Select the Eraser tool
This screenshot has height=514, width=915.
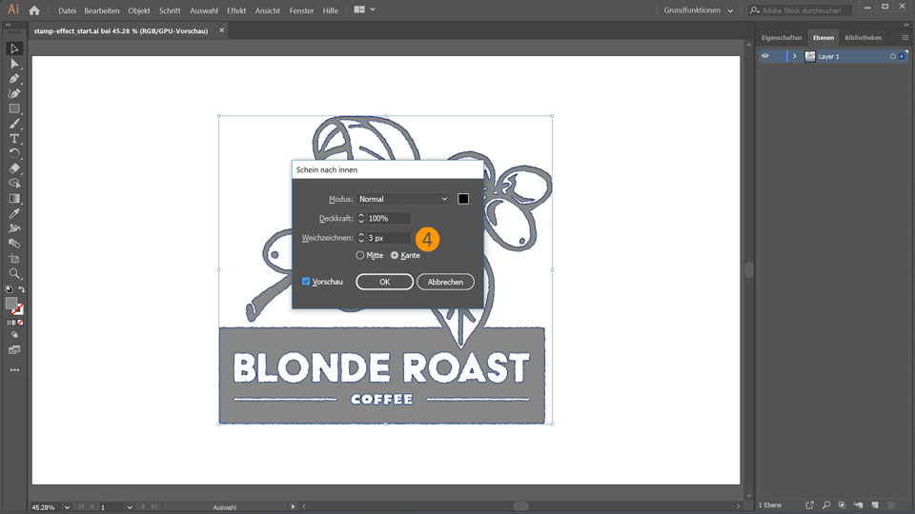pos(14,168)
